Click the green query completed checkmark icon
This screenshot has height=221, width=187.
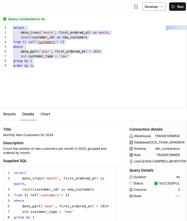coord(5,19)
